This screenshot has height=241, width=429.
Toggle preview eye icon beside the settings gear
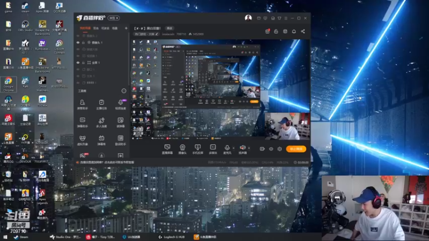click(x=271, y=149)
